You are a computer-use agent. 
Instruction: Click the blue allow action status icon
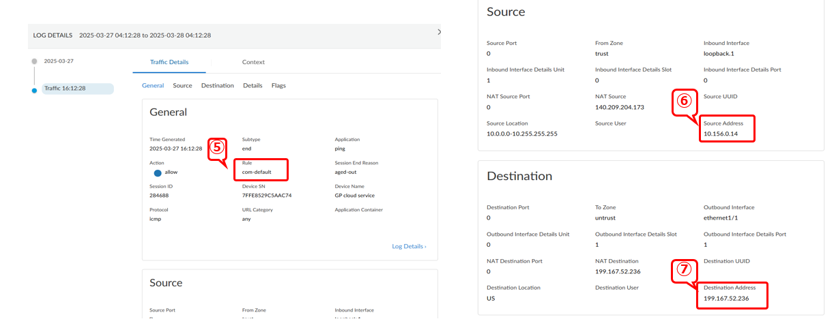(x=158, y=172)
